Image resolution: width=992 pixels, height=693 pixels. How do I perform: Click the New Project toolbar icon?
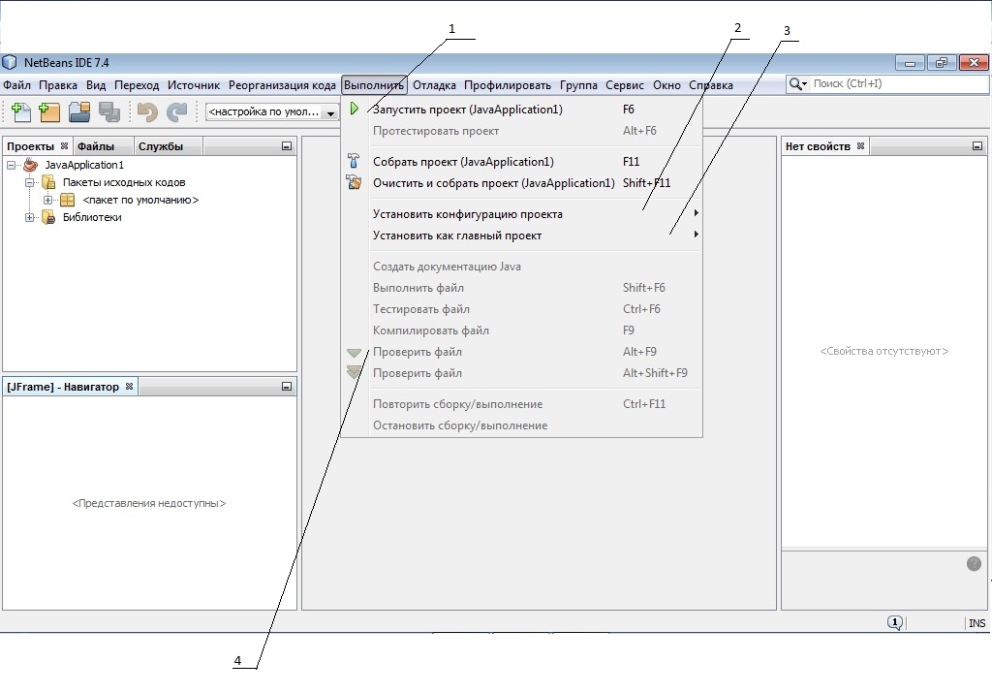(49, 112)
